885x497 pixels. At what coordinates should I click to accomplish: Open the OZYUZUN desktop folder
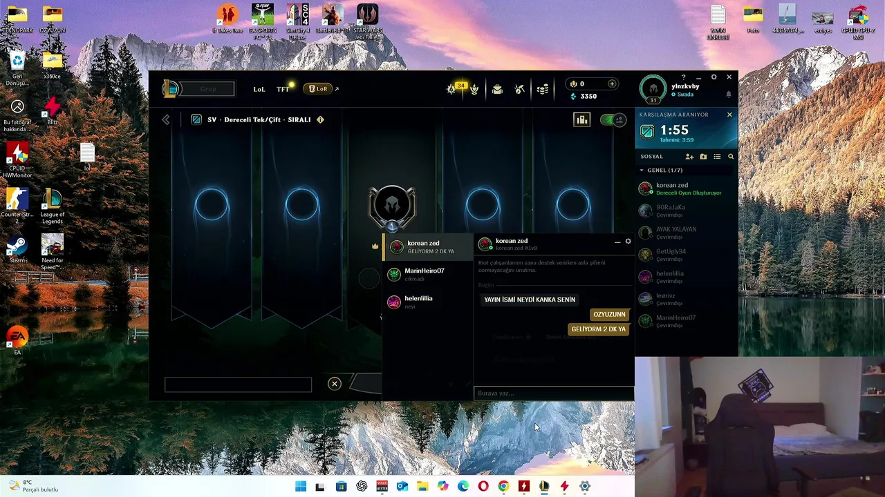click(x=53, y=19)
